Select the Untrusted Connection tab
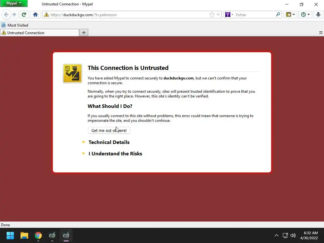The height and width of the screenshot is (243, 324). coord(40,33)
